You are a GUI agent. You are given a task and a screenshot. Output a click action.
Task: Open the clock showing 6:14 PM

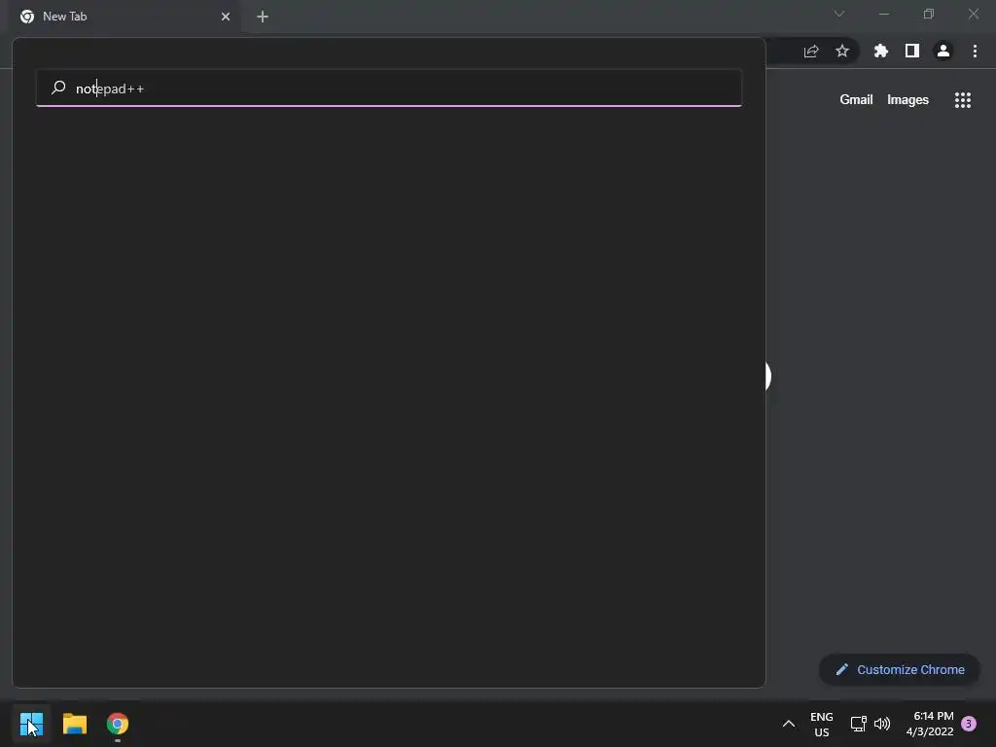coord(930,724)
